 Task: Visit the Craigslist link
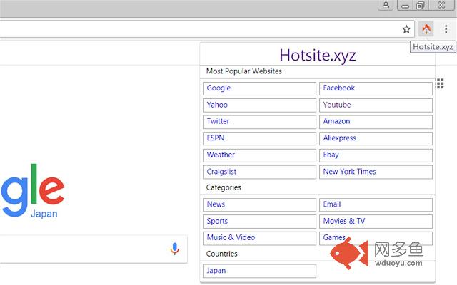click(x=259, y=172)
